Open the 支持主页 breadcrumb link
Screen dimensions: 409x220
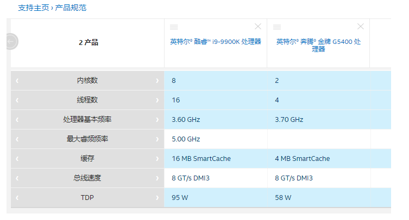34,8
